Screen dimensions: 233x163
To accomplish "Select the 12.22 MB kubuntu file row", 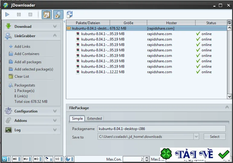I will [147, 72].
